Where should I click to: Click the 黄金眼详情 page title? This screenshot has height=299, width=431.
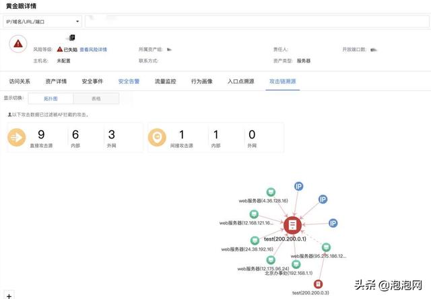(x=21, y=6)
